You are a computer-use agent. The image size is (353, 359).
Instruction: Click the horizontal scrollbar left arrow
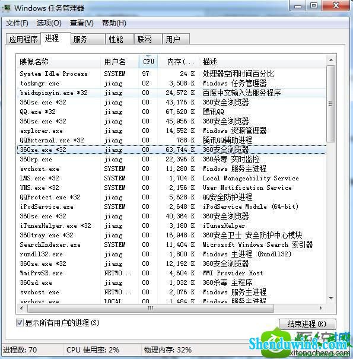(x=21, y=309)
